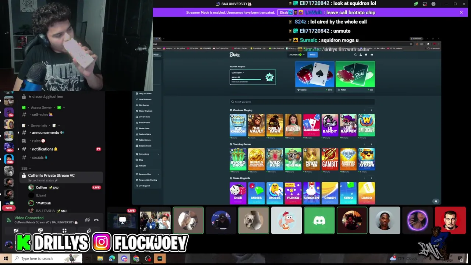The height and width of the screenshot is (265, 471).
Task: Open the Ice Kingdom game tile
Action: pyautogui.click(x=238, y=125)
